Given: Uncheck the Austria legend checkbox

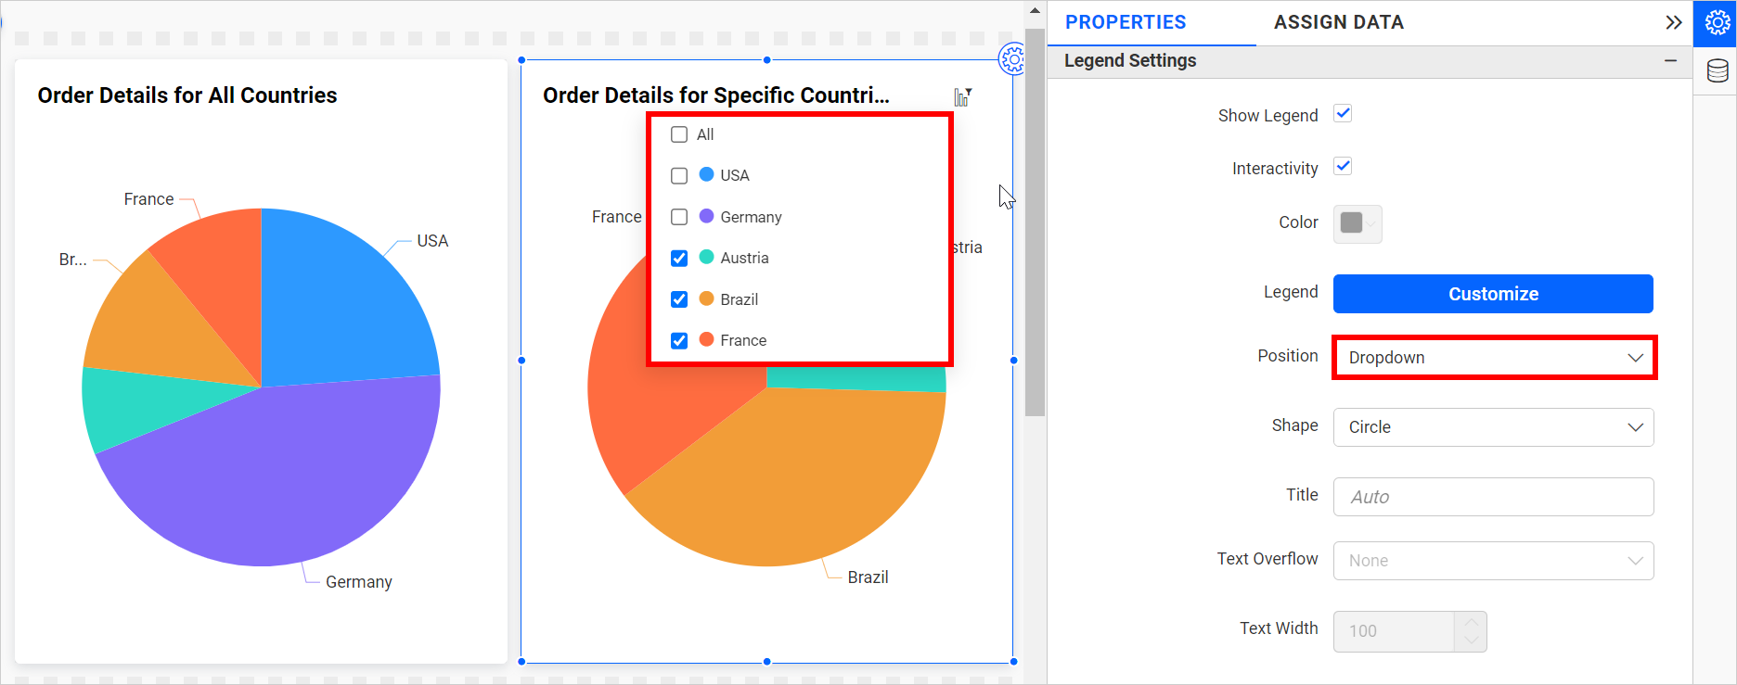Looking at the screenshot, I should pos(679,259).
